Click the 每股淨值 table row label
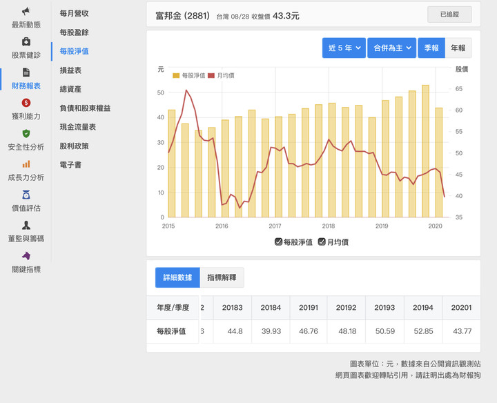The image size is (497, 403). click(x=173, y=331)
